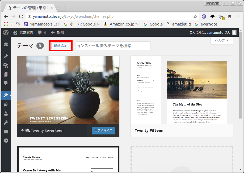Expand the ヘルプ help dropdown tab
The image size is (244, 173).
coord(222,40)
